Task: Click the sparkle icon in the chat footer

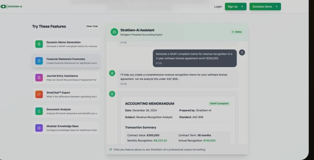Action: (111, 150)
